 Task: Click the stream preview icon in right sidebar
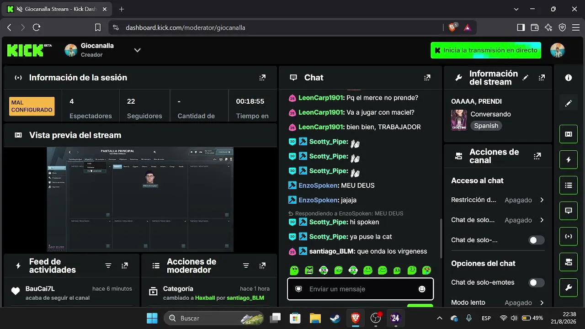[569, 134]
